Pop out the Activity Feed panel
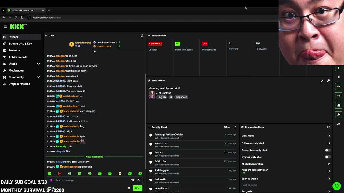 click(235, 127)
